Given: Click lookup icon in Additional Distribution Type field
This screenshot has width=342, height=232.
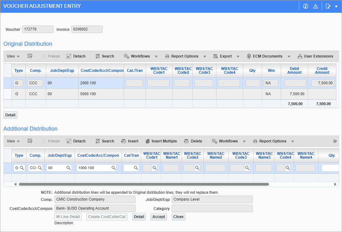Looking at the screenshot, I should tap(22, 168).
